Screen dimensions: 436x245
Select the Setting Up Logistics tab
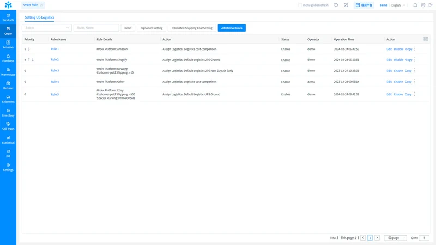[x=39, y=17]
